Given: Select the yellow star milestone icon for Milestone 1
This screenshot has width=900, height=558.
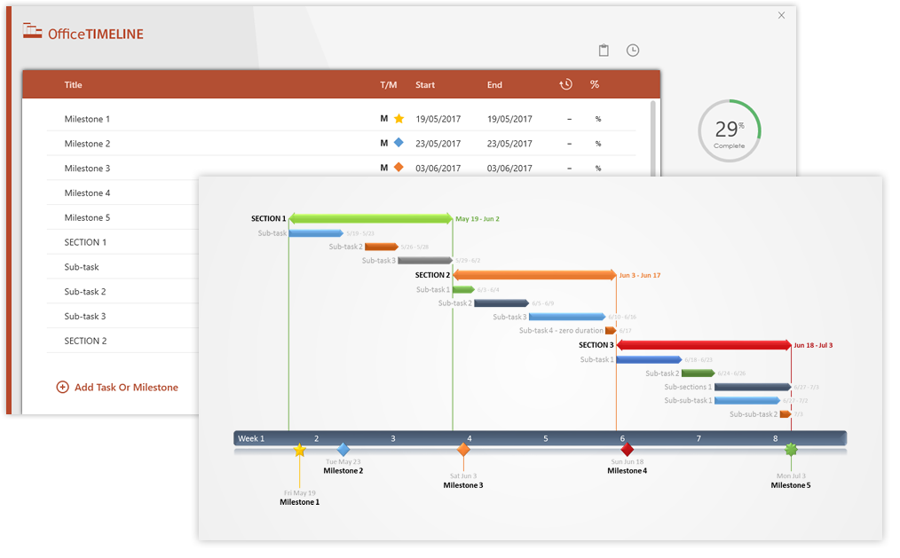Looking at the screenshot, I should 397,118.
